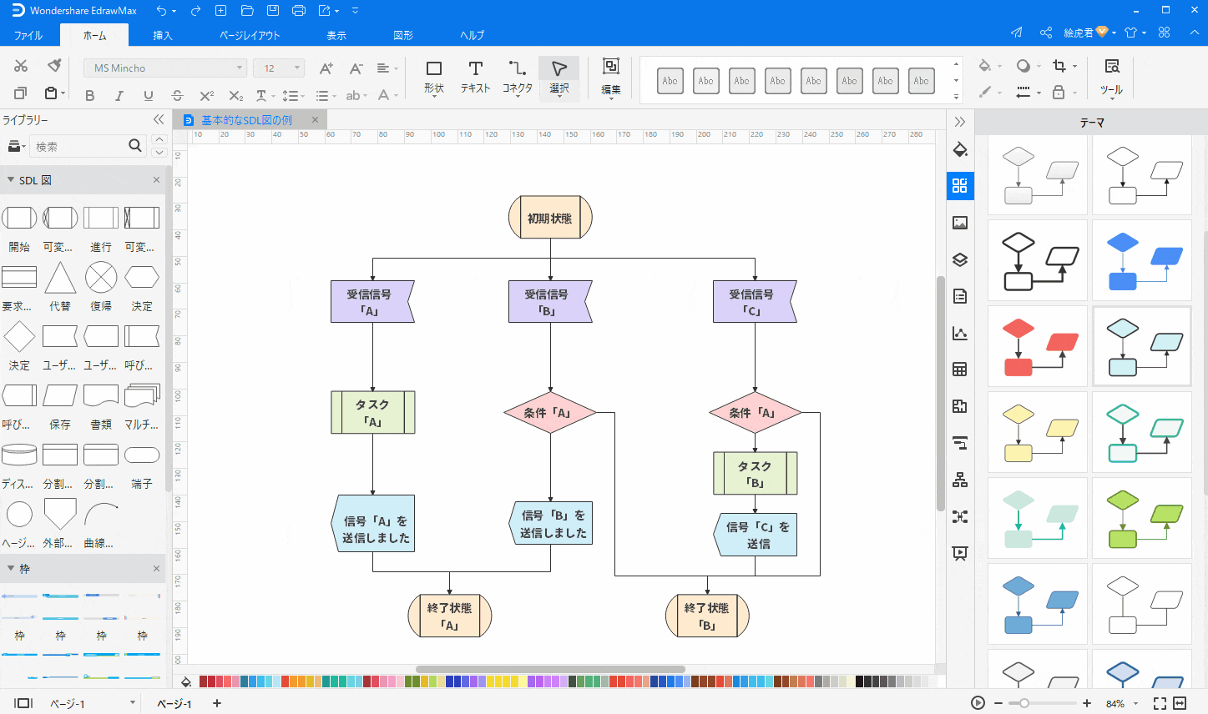This screenshot has height=714, width=1208.
Task: Click the Connector tool
Action: coord(517,76)
